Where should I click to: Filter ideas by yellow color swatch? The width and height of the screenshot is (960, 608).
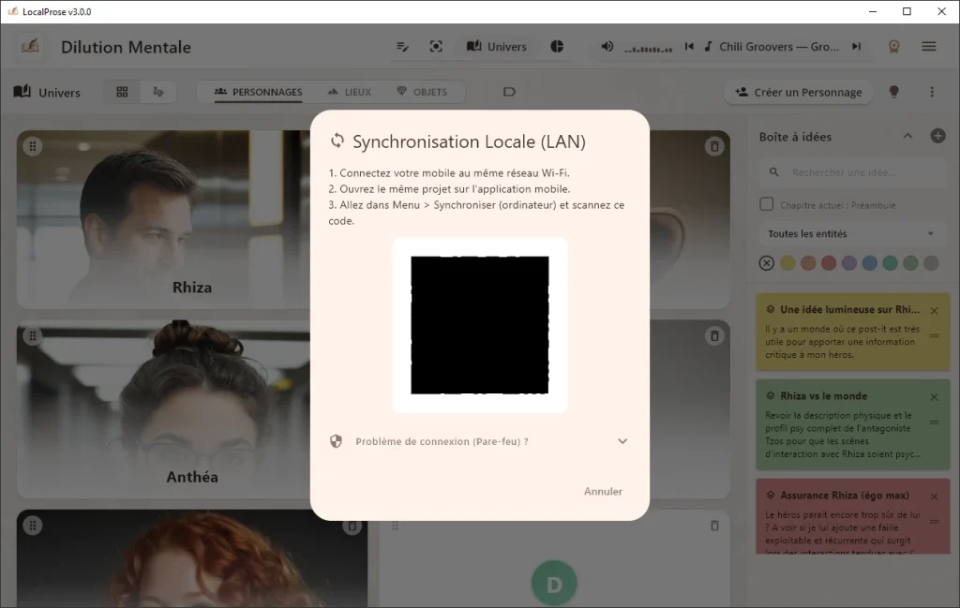point(787,263)
